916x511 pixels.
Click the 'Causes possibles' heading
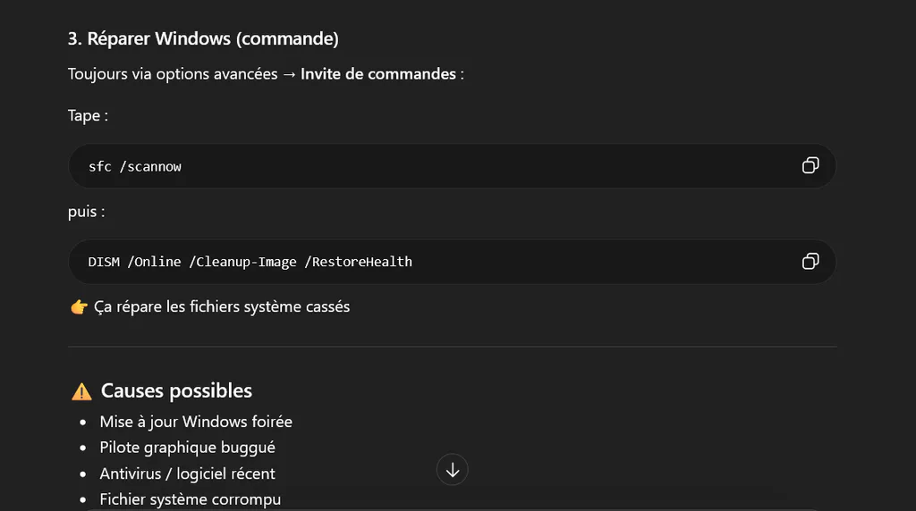click(176, 390)
